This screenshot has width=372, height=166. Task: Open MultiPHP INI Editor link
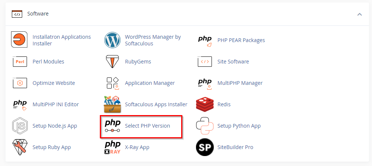pos(56,104)
